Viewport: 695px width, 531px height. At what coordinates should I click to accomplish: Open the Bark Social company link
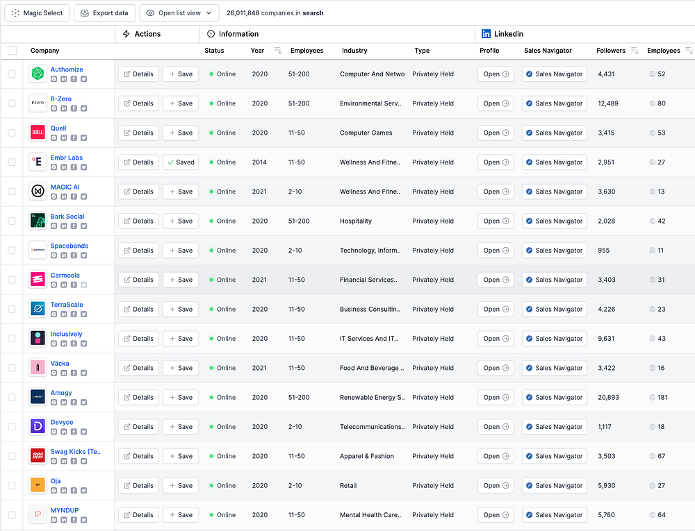(x=67, y=217)
